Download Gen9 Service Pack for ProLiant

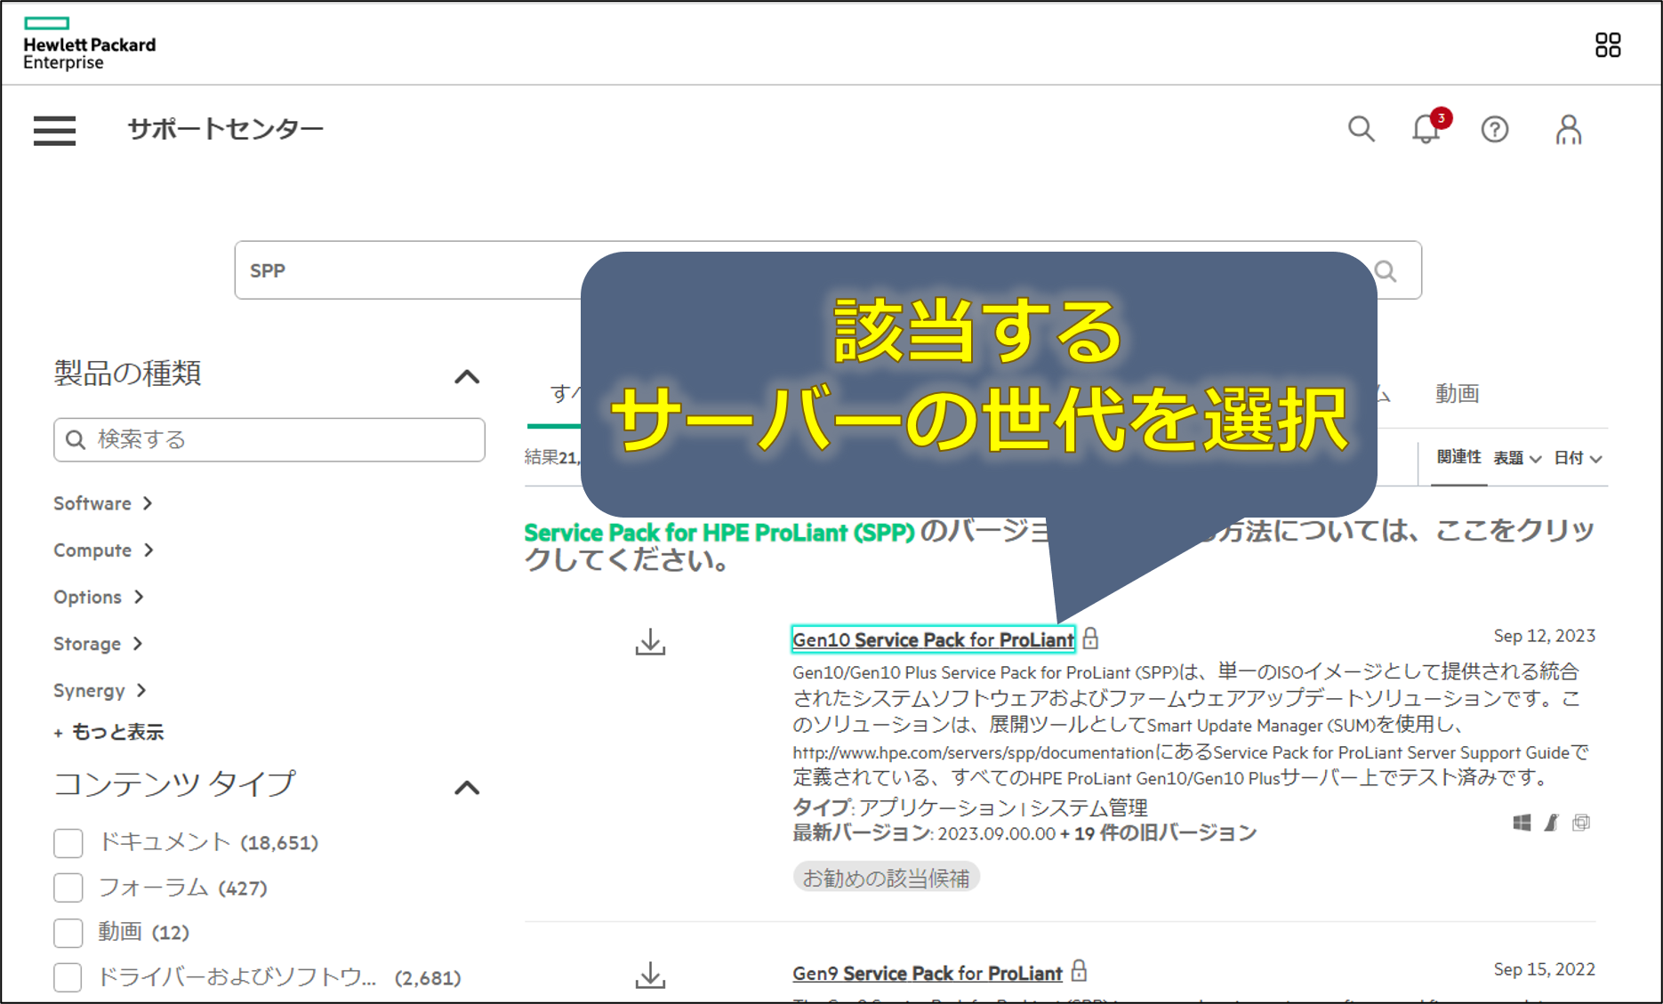650,975
